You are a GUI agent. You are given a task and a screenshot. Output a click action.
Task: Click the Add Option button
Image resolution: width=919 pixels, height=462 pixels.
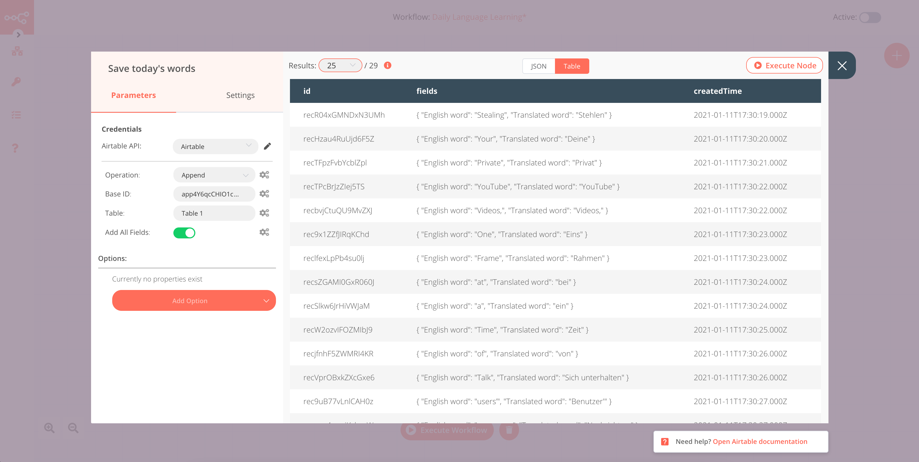(x=189, y=300)
